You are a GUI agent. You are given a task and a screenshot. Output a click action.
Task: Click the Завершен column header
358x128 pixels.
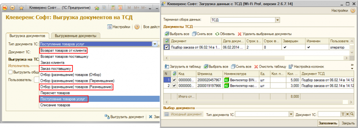point(293,41)
